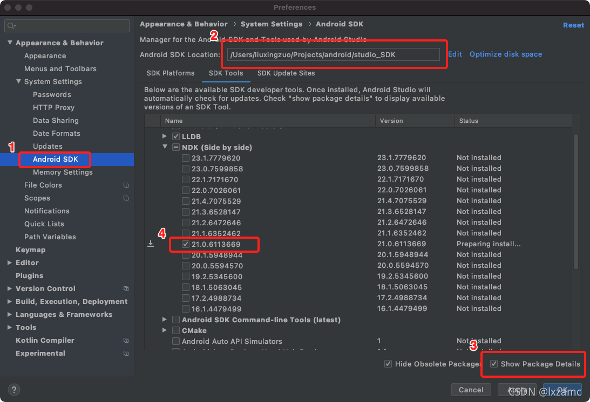Uncheck NDK version 21.0.6113669
This screenshot has height=402, width=590.
186,244
